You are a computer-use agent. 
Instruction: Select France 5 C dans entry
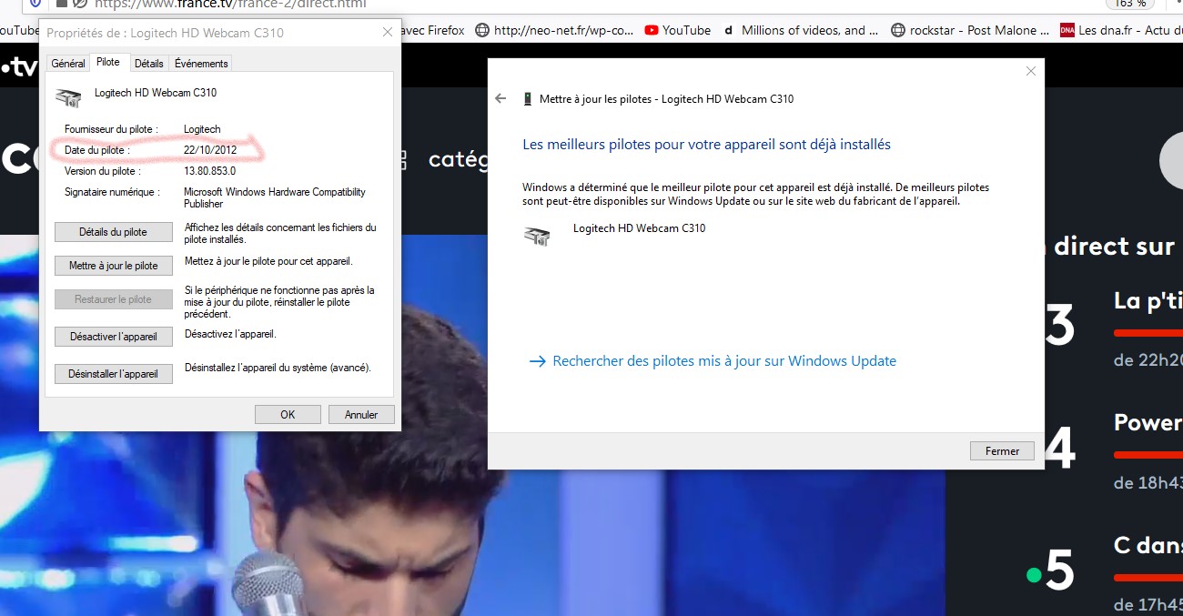pos(1106,571)
